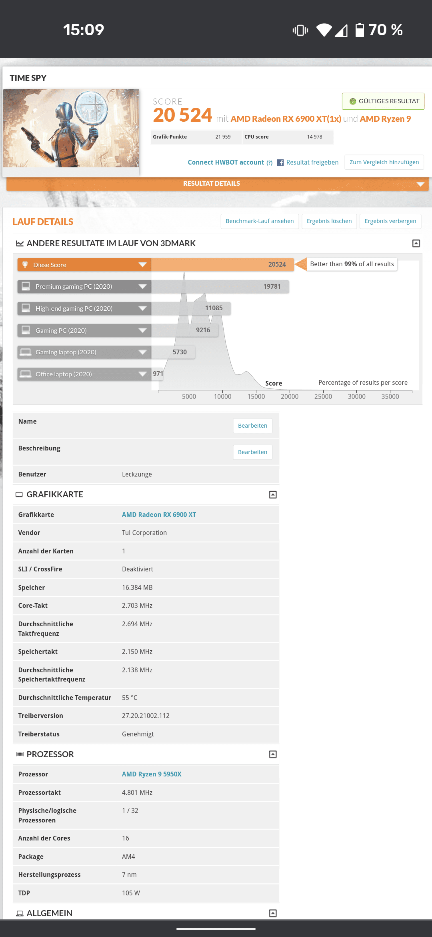Viewport: 432px width, 937px height.
Task: Click Zum Vergleich hinzufügen button
Action: pos(384,162)
